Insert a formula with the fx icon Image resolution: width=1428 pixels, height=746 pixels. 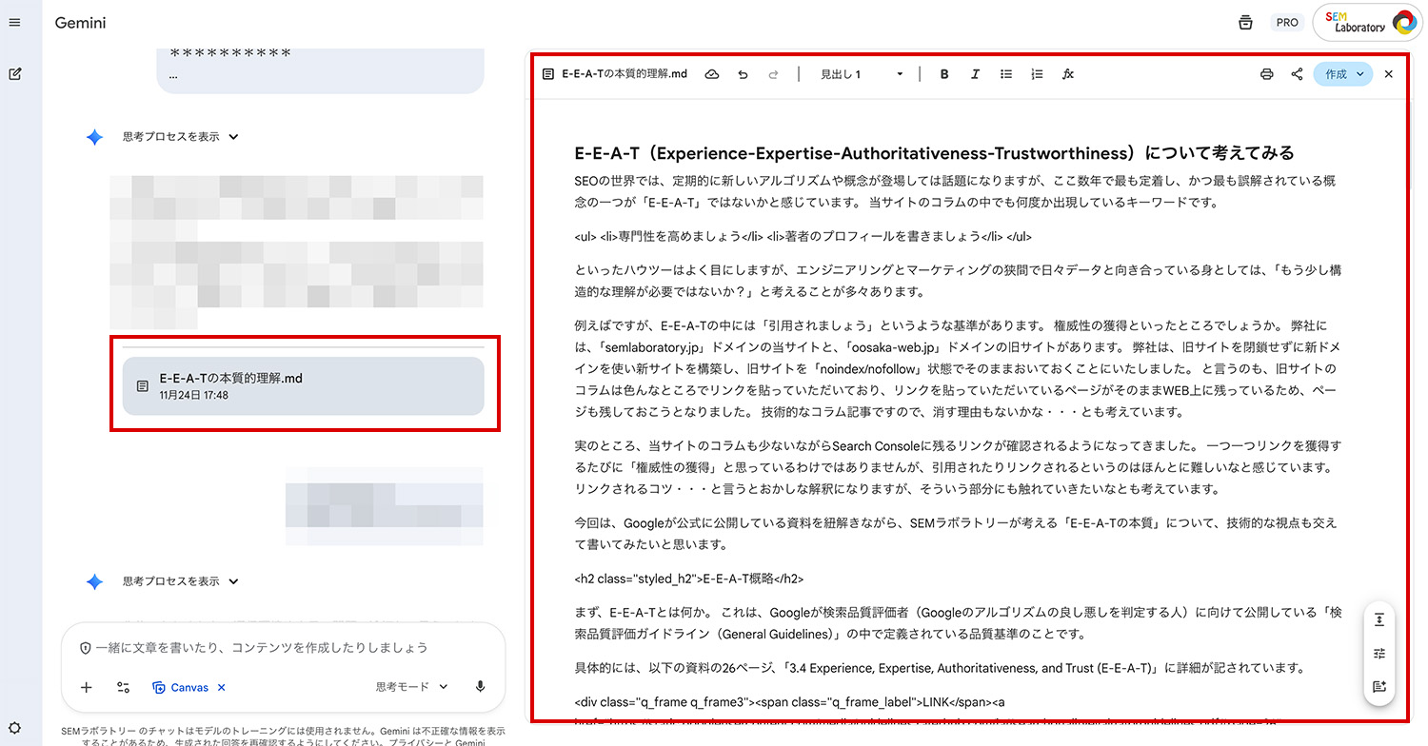(1068, 74)
